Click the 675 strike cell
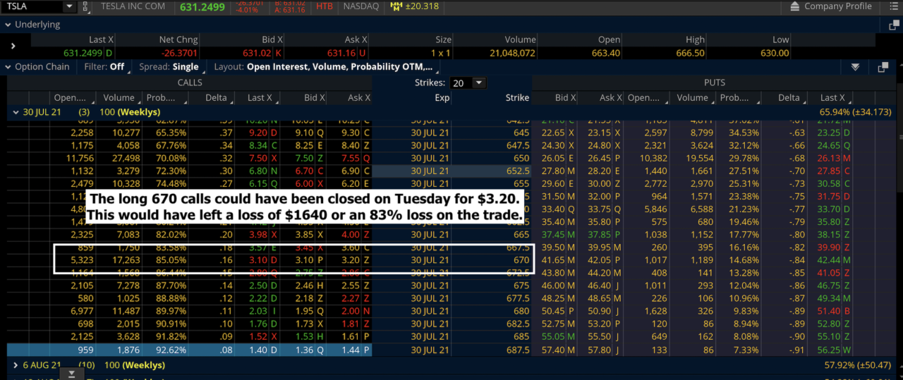Image resolution: width=903 pixels, height=380 pixels. pyautogui.click(x=521, y=285)
